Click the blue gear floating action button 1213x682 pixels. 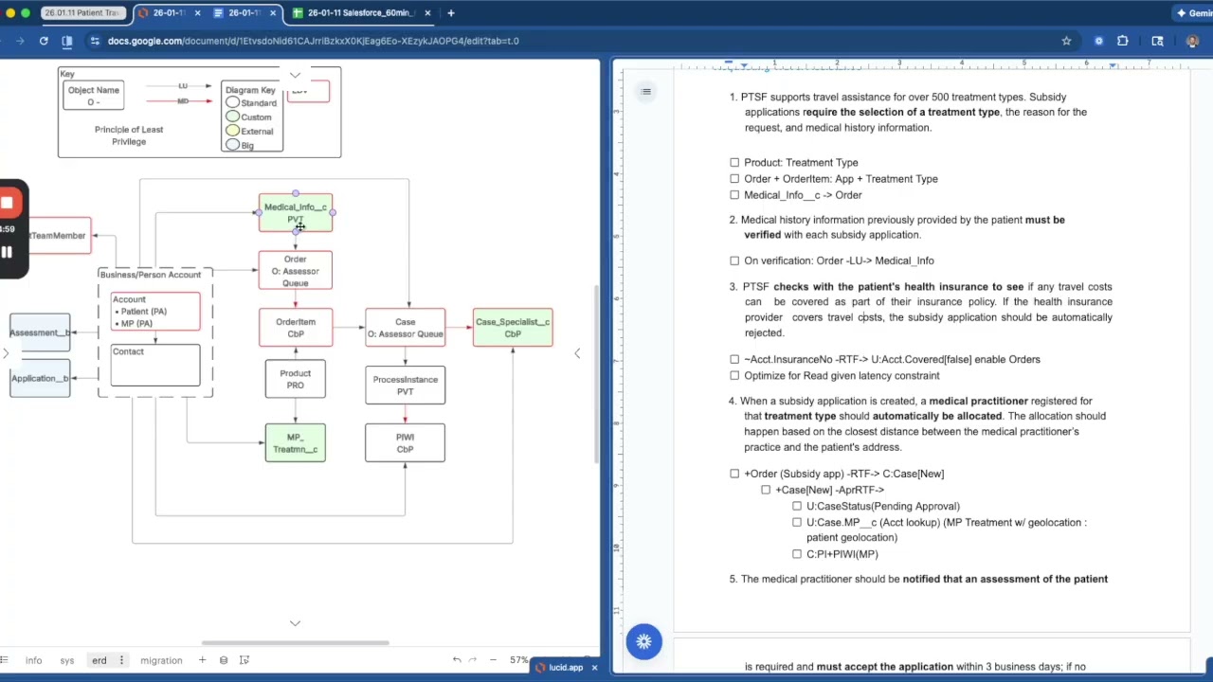pos(643,642)
